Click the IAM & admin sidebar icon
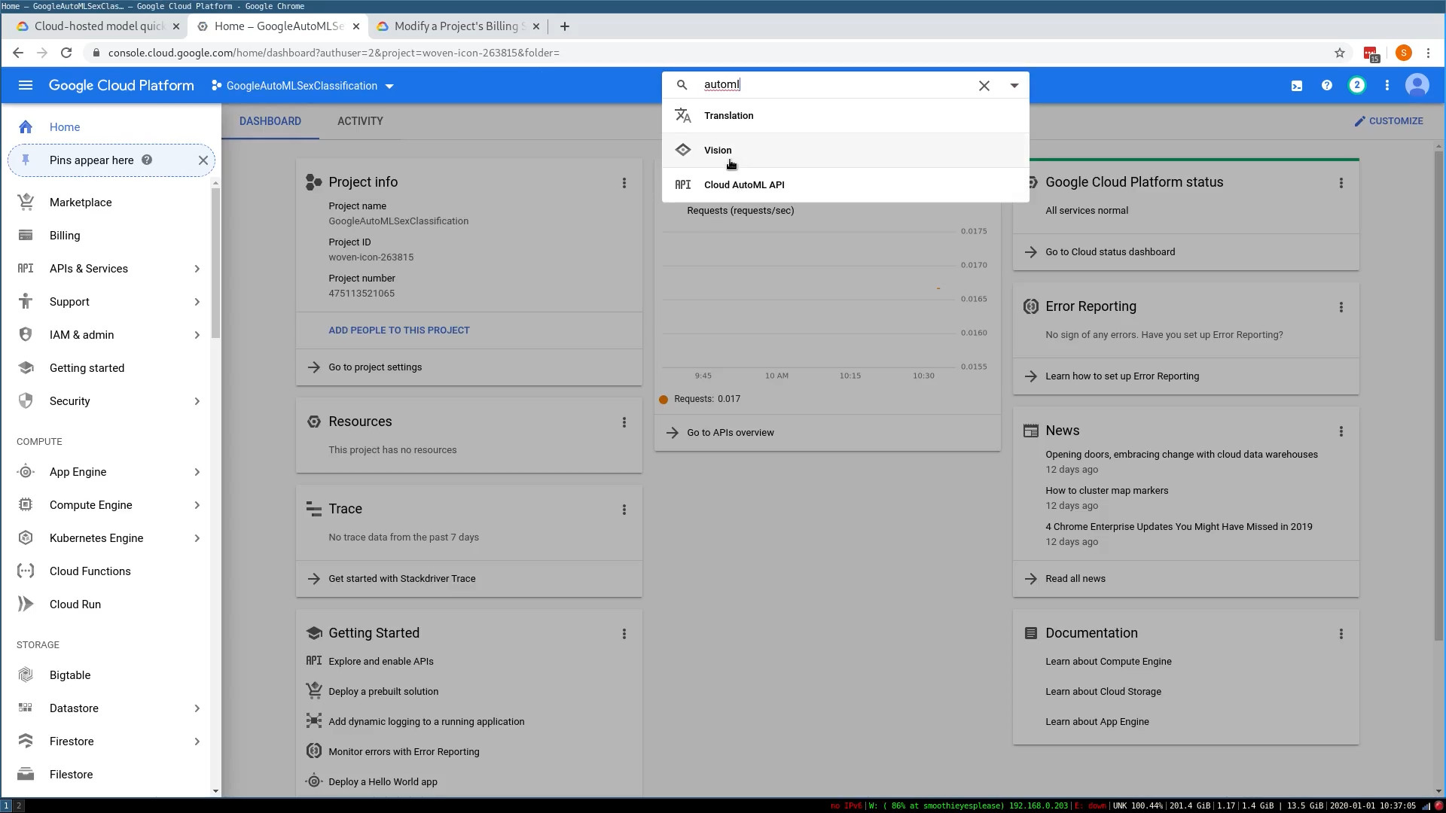 pos(26,333)
